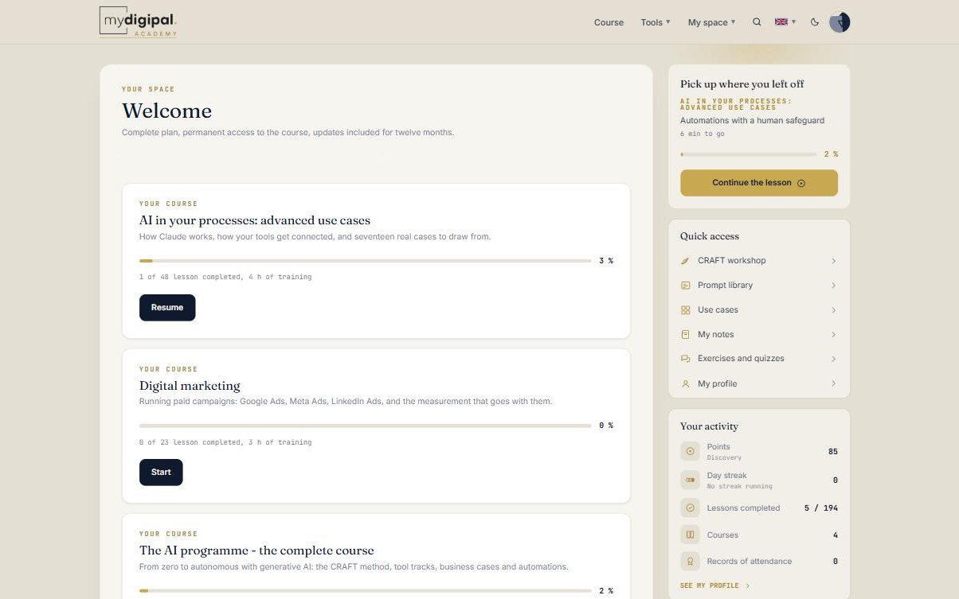
Task: Click the '5 / 194' lessons value
Action: [820, 508]
